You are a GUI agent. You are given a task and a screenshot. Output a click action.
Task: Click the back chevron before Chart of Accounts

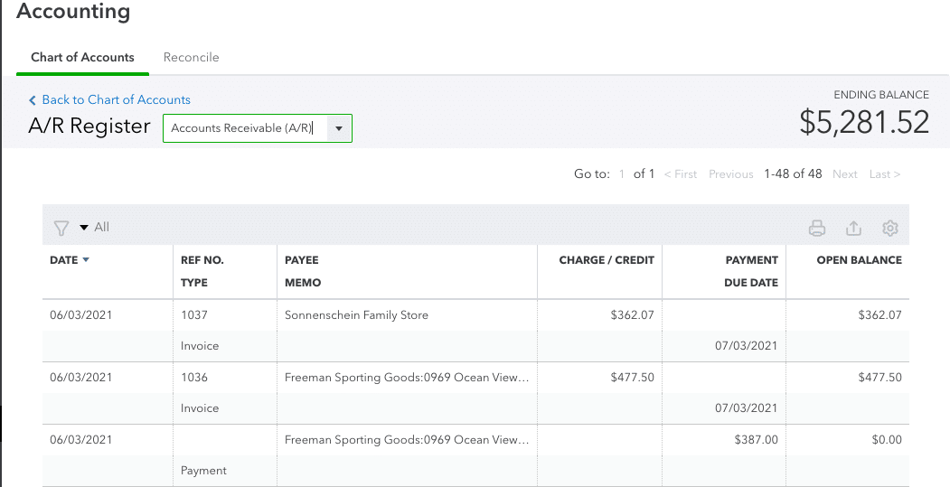click(x=33, y=100)
